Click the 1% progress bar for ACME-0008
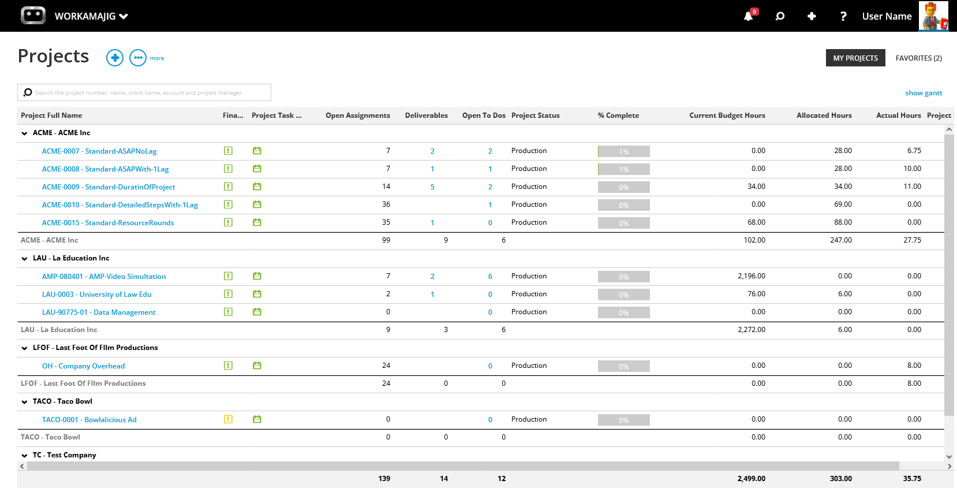The image size is (957, 488). [x=624, y=169]
